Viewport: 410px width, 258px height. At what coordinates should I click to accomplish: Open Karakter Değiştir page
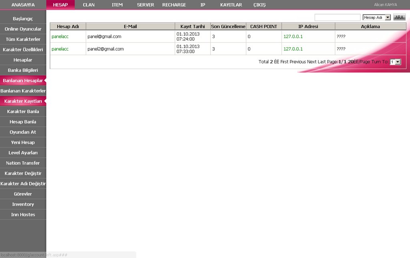click(23, 173)
